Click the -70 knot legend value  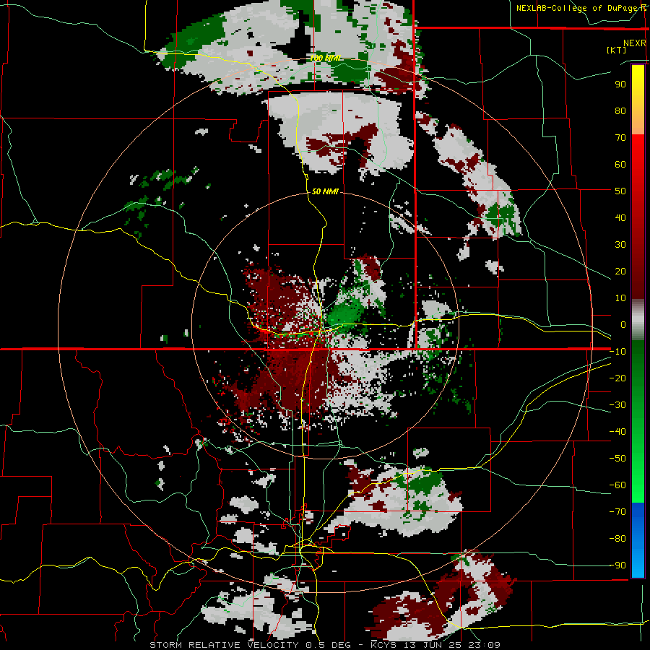pyautogui.click(x=617, y=512)
